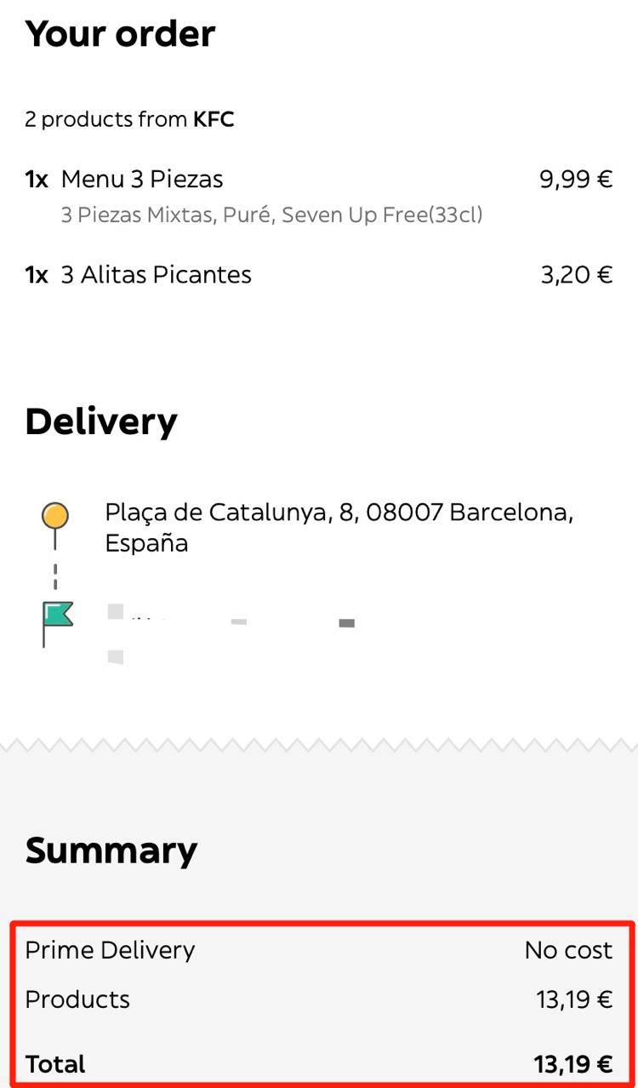Click the bold Total 13,19 € amount
This screenshot has height=1088, width=638.
click(573, 1064)
